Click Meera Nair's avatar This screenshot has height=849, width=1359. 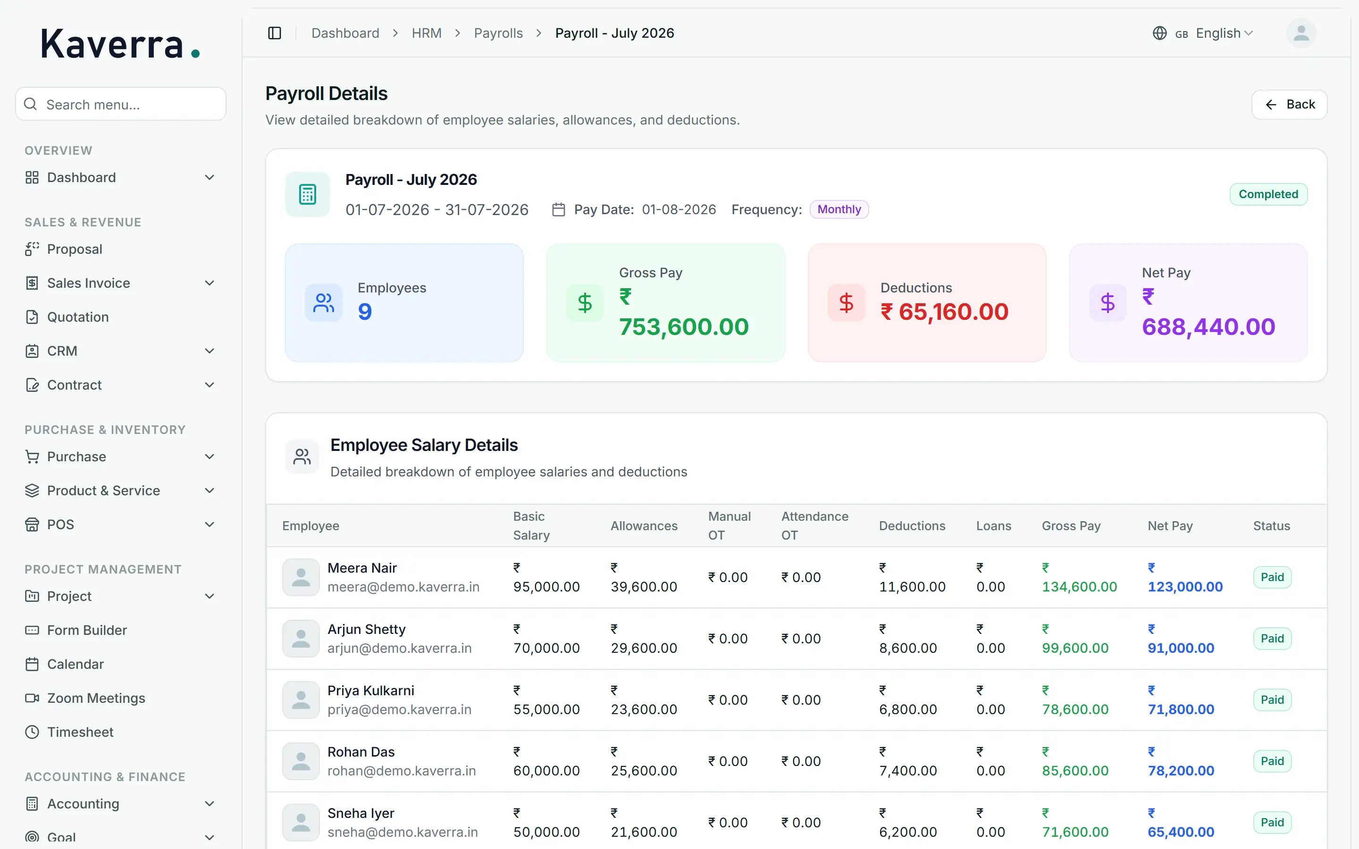[301, 577]
